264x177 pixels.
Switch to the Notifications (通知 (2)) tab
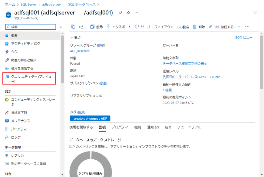[x=153, y=127]
